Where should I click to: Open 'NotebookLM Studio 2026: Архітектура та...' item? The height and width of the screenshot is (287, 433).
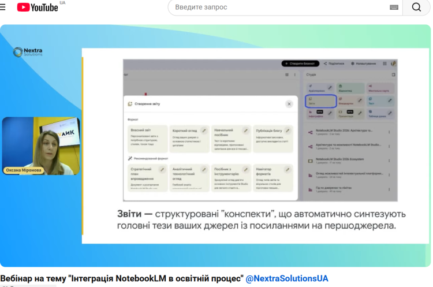[344, 132]
